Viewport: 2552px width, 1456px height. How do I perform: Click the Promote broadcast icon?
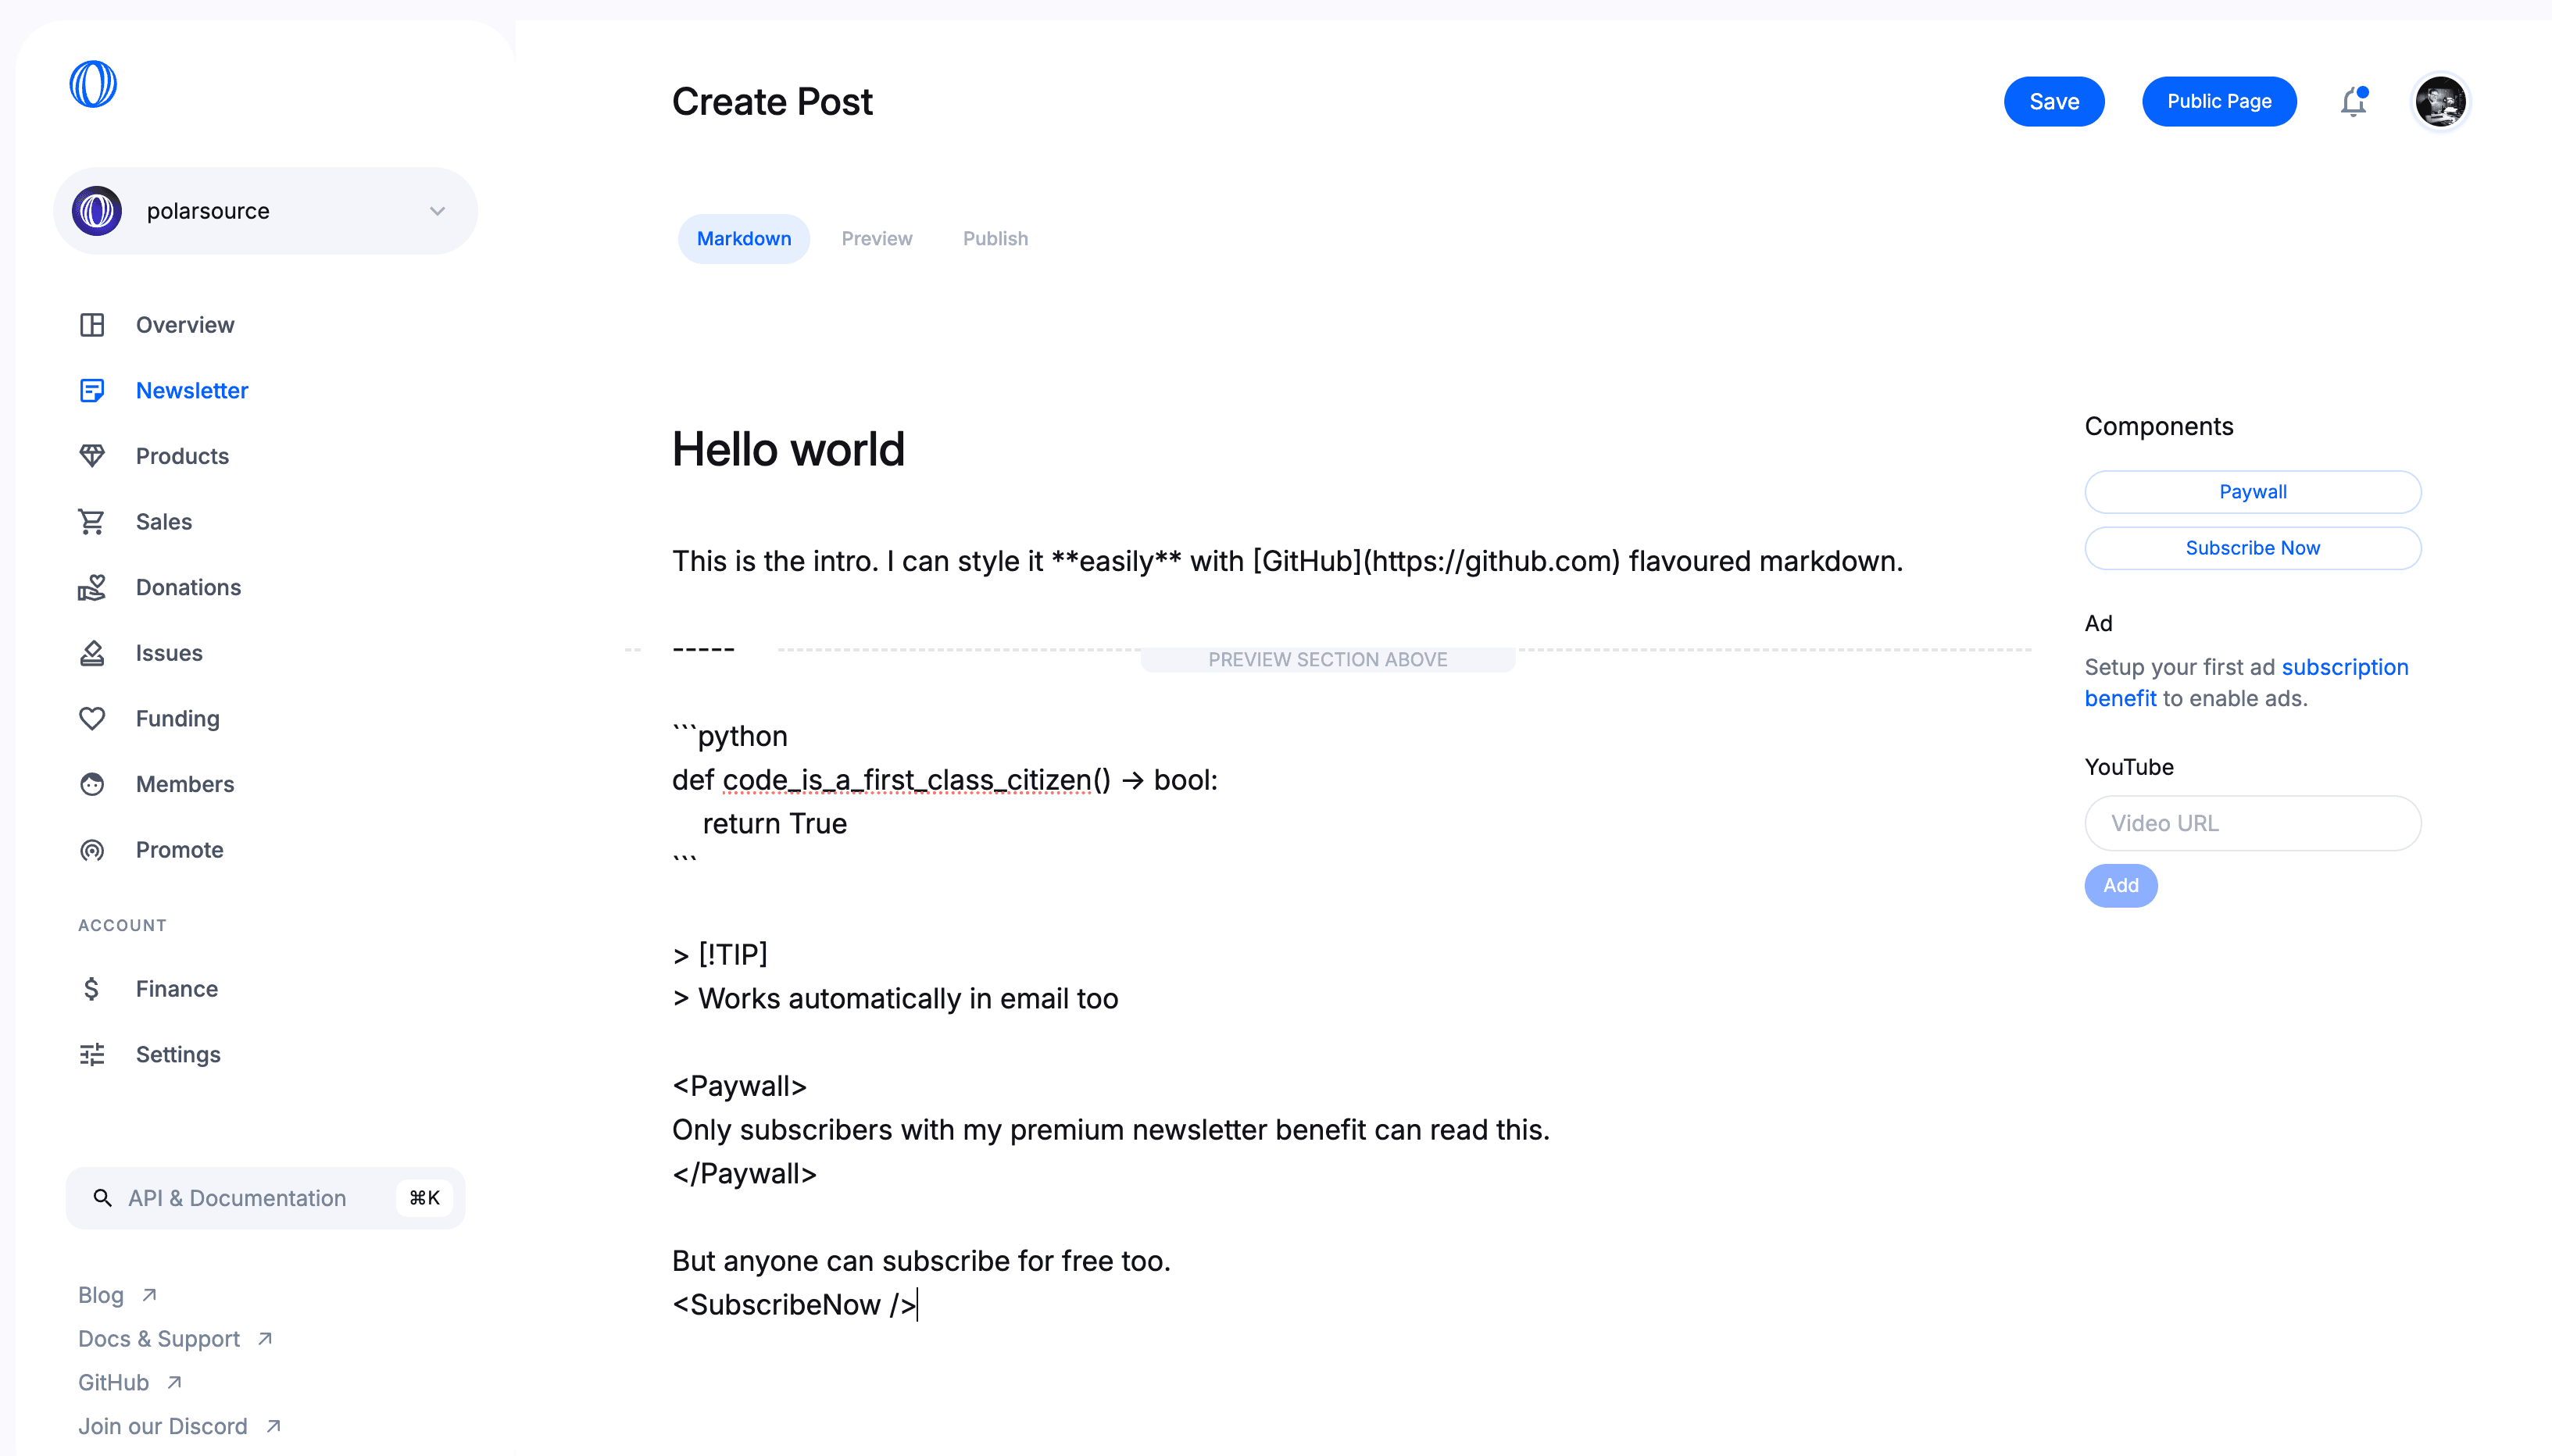(x=92, y=850)
